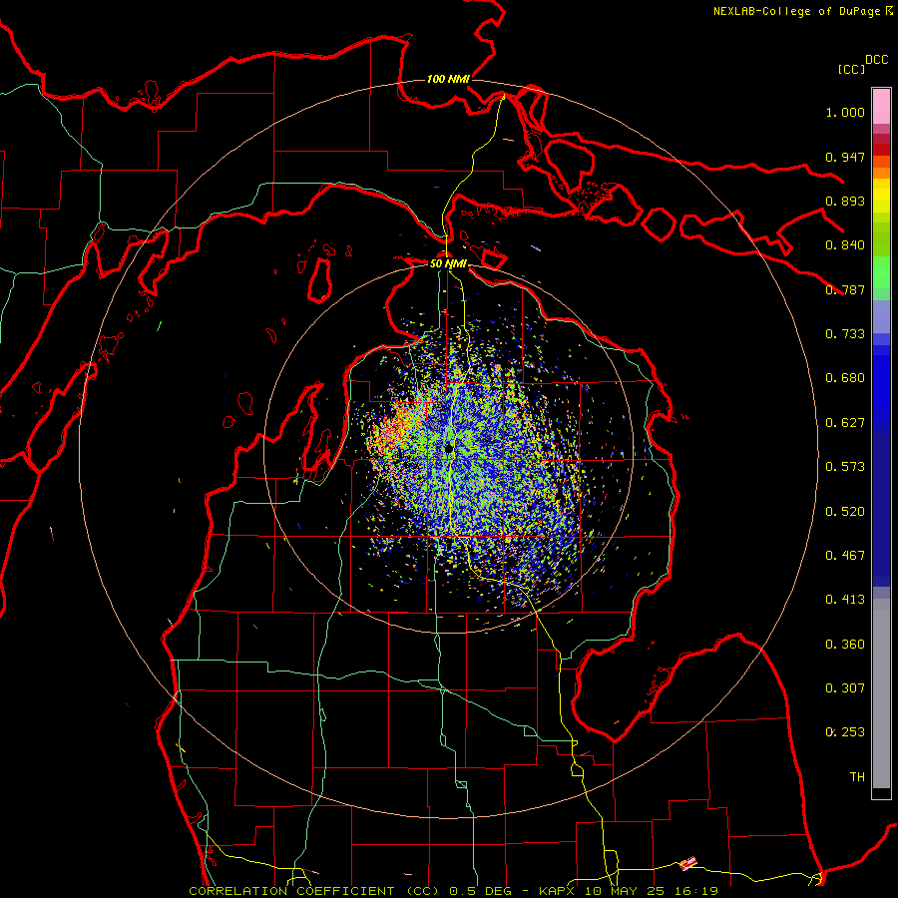The width and height of the screenshot is (898, 898).
Task: Click the 0.253 scale value
Action: pos(845,732)
